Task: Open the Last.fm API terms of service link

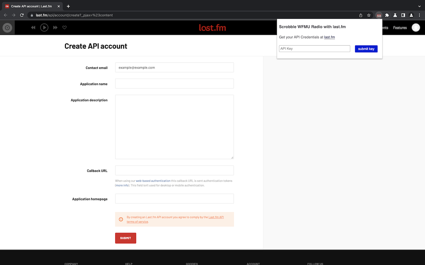Action: [x=175, y=219]
